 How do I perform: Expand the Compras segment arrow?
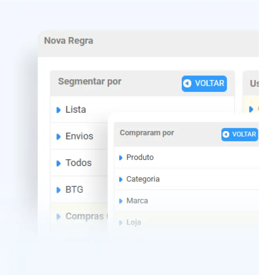coord(59,217)
